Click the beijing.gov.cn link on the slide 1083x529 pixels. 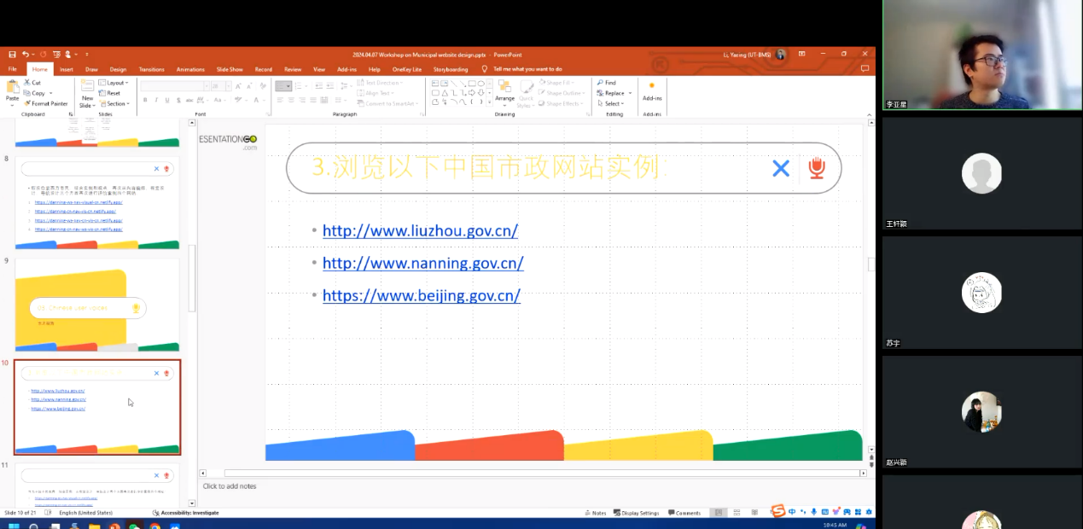pyautogui.click(x=421, y=296)
